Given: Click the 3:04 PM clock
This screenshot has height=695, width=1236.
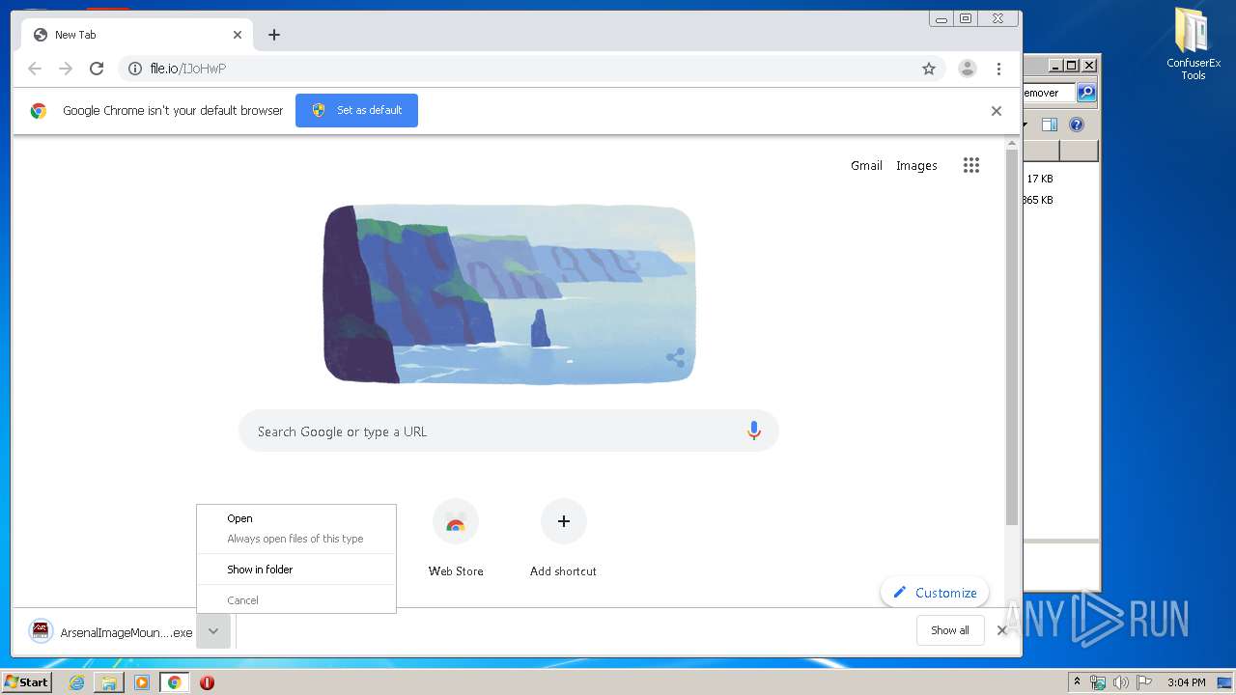Looking at the screenshot, I should pyautogui.click(x=1186, y=682).
